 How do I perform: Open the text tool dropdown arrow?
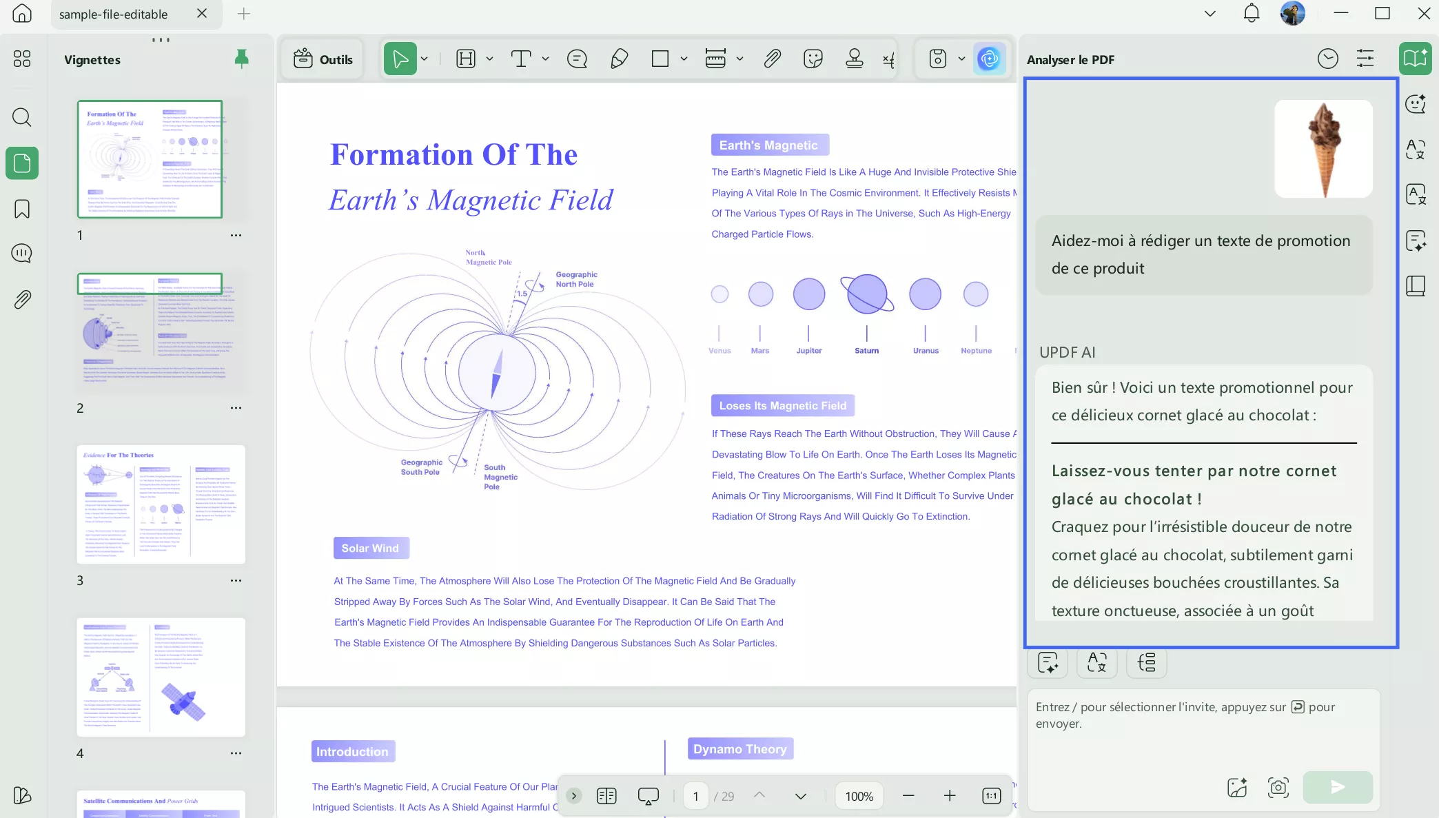tap(545, 59)
